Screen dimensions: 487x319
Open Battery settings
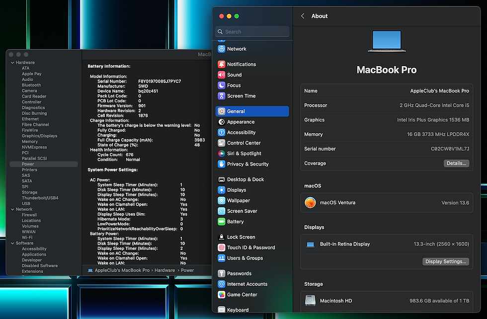252,222
